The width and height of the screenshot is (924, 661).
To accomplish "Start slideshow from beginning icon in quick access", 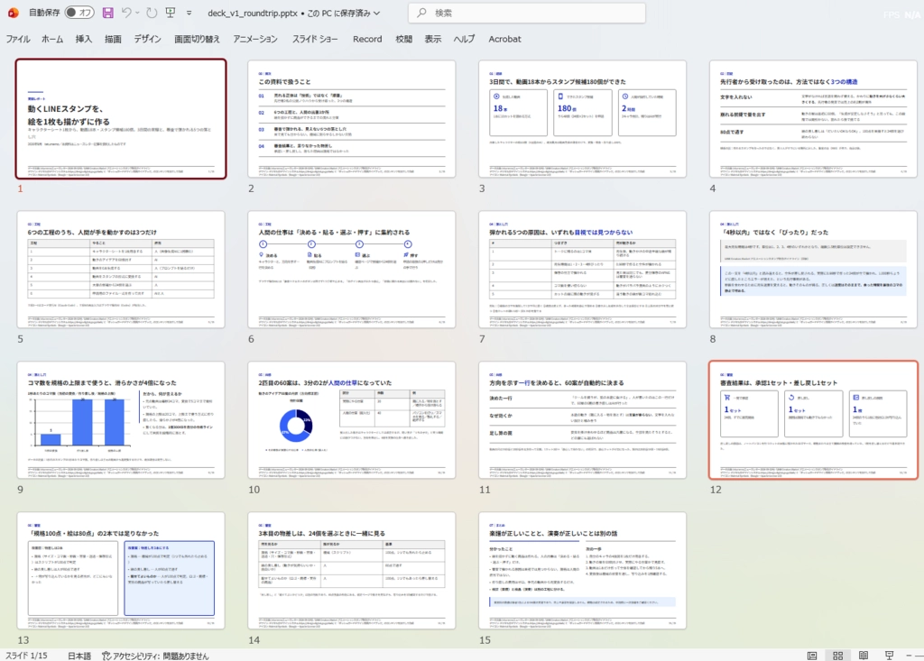I will (x=171, y=13).
